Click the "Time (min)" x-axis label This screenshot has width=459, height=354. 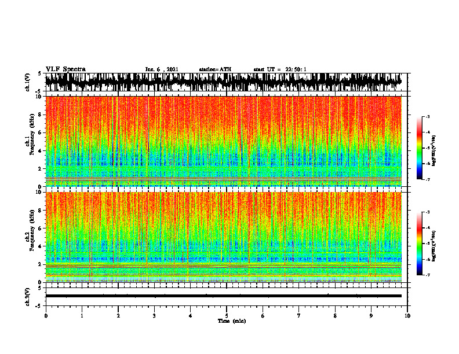click(232, 321)
